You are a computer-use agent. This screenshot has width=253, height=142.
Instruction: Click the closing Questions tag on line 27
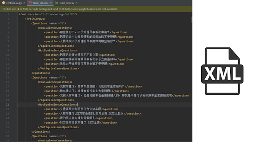[41, 132]
